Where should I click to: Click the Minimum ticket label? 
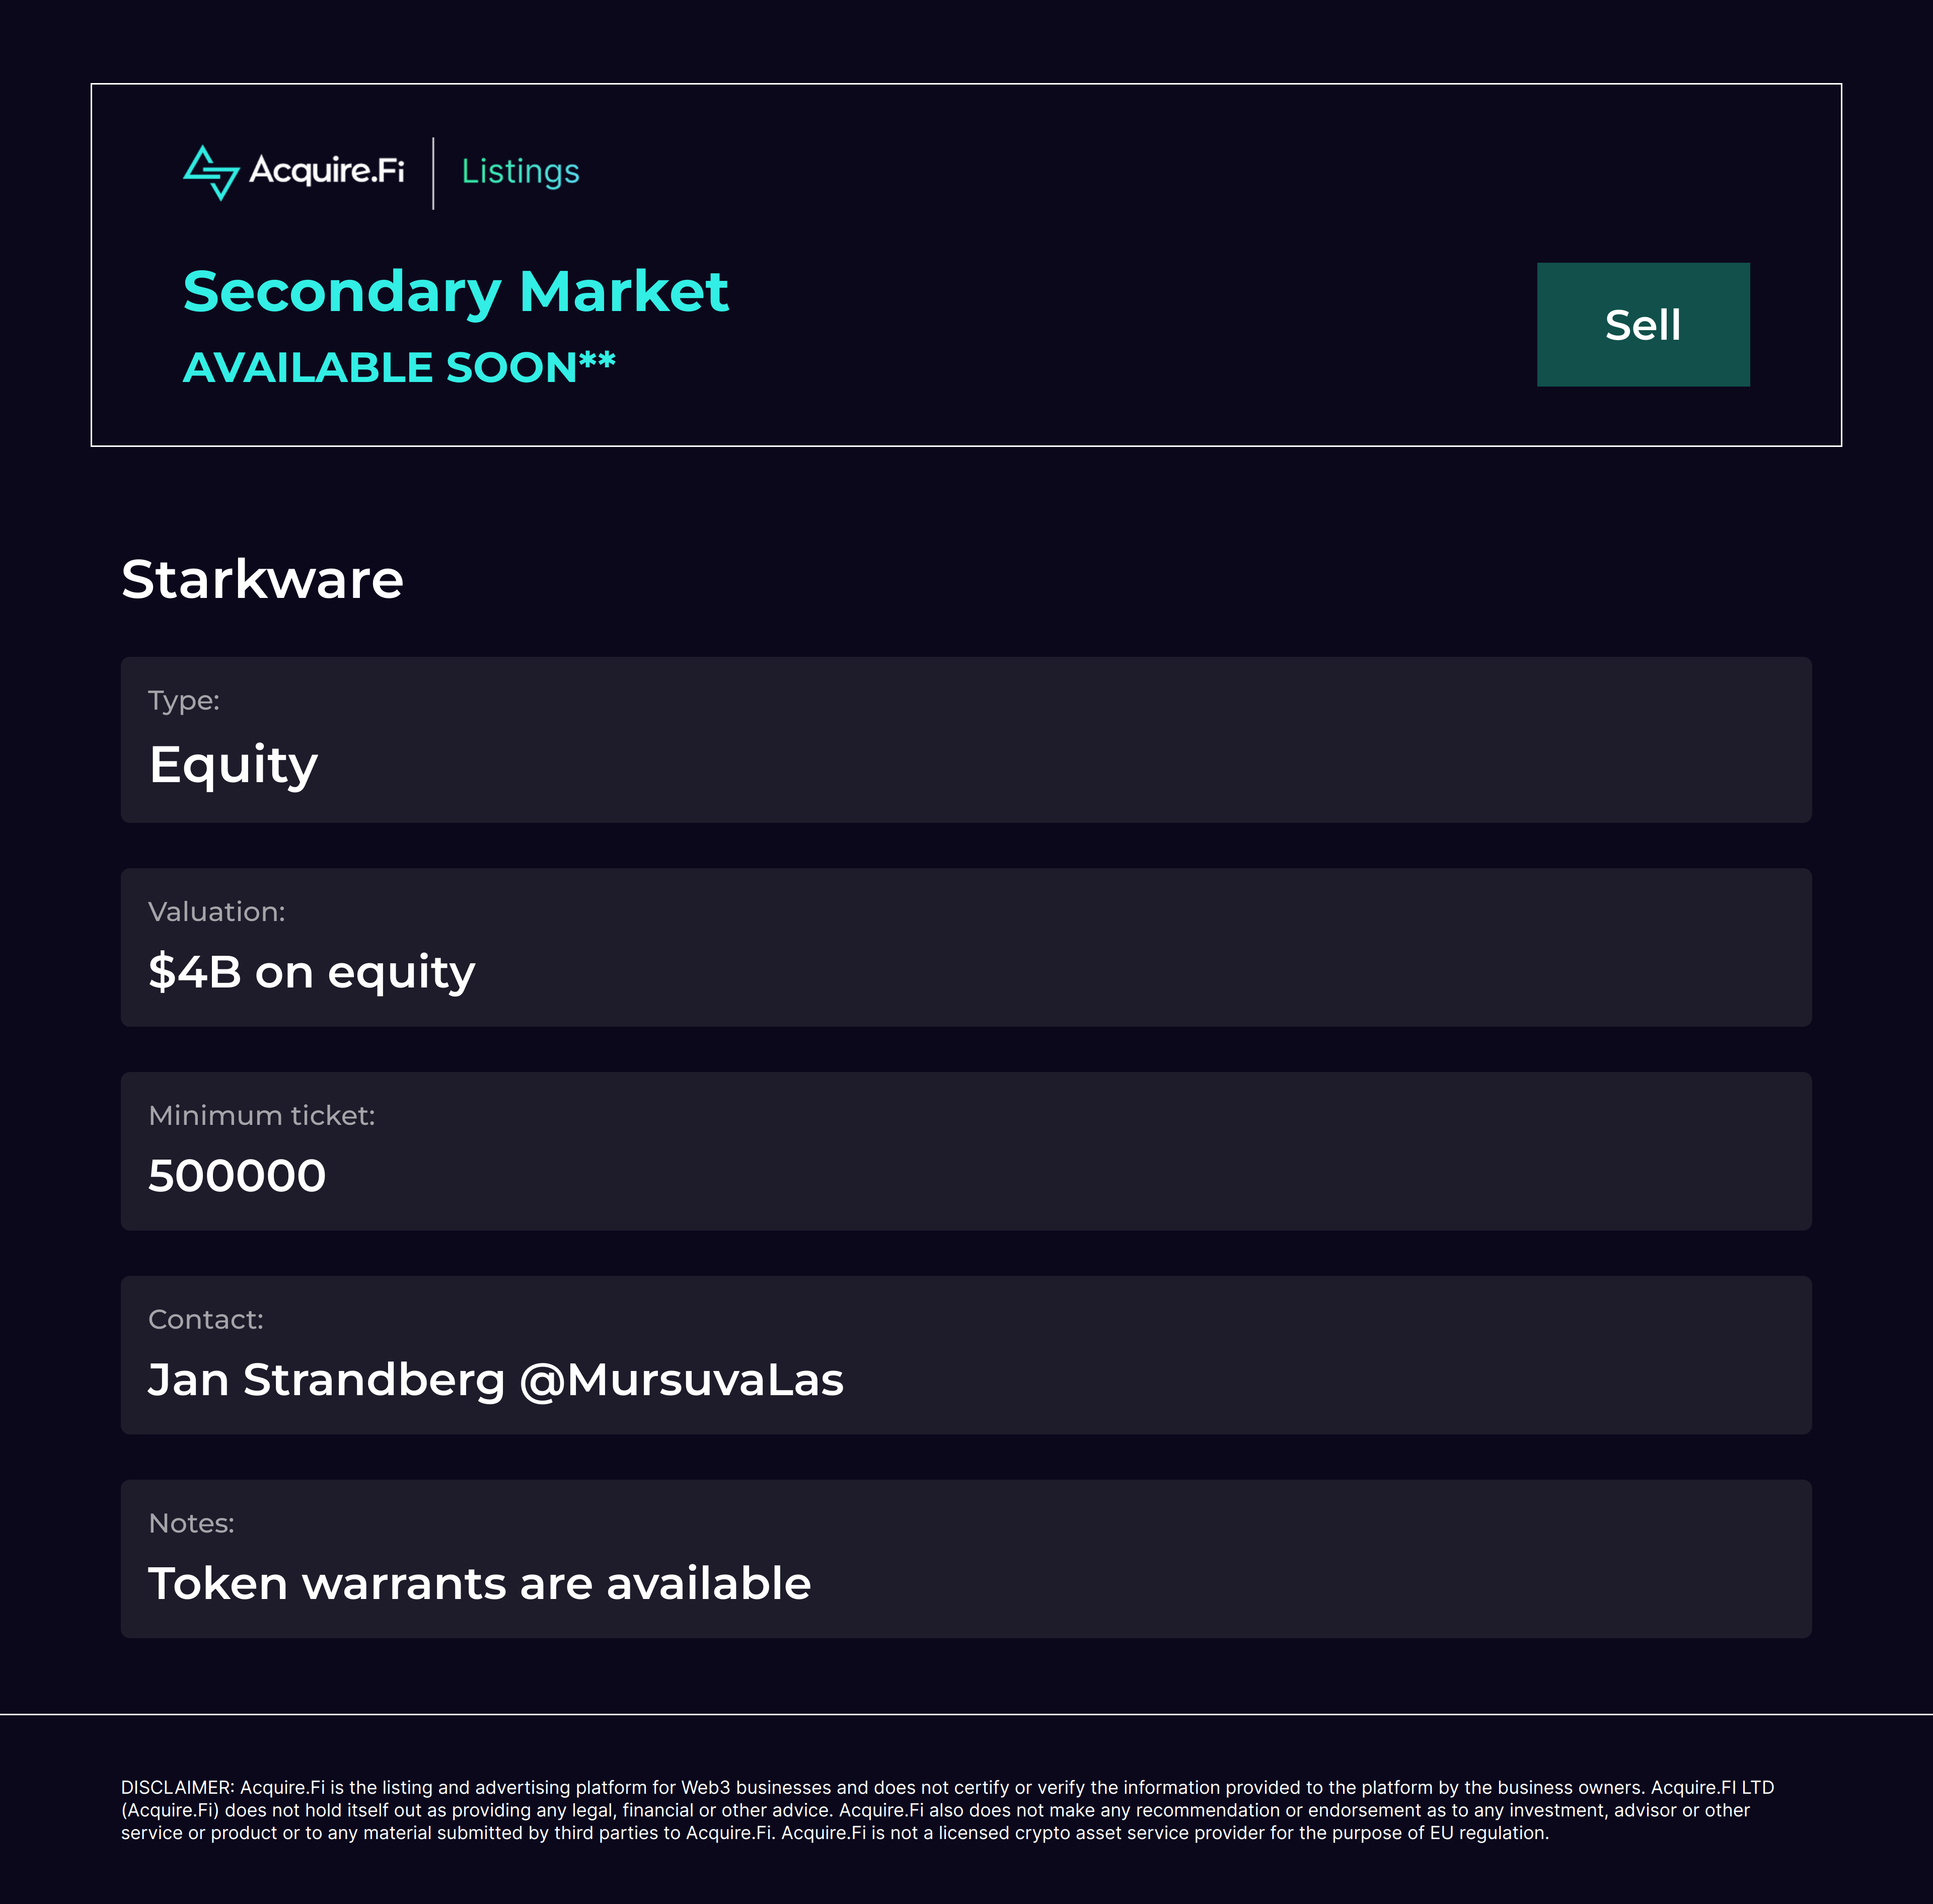(262, 1116)
